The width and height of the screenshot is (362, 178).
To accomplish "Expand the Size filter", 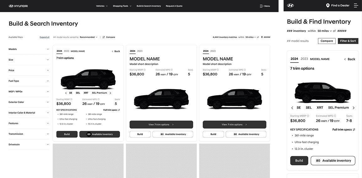I will tap(29, 60).
